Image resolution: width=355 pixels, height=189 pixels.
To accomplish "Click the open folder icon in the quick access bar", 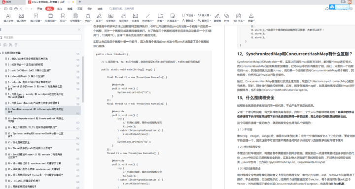I will pyautogui.click(x=6, y=8).
